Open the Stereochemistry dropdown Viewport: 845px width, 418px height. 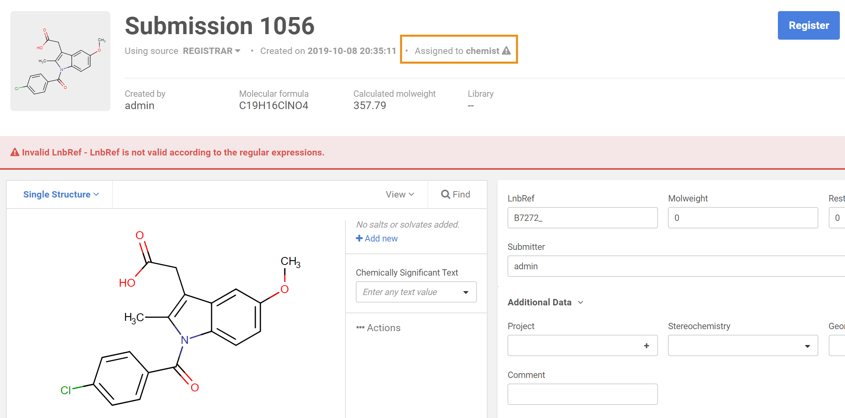(743, 346)
